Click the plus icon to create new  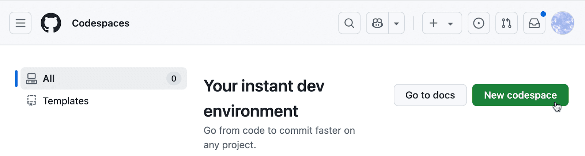pyautogui.click(x=434, y=23)
